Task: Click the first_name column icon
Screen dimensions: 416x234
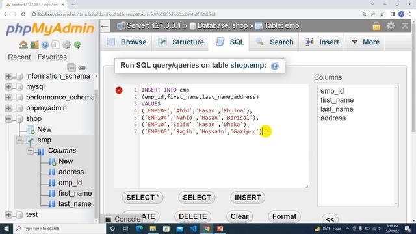Action: point(52,193)
